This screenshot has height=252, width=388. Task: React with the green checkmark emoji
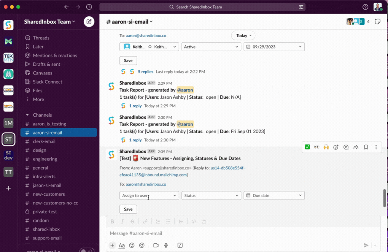point(307,147)
